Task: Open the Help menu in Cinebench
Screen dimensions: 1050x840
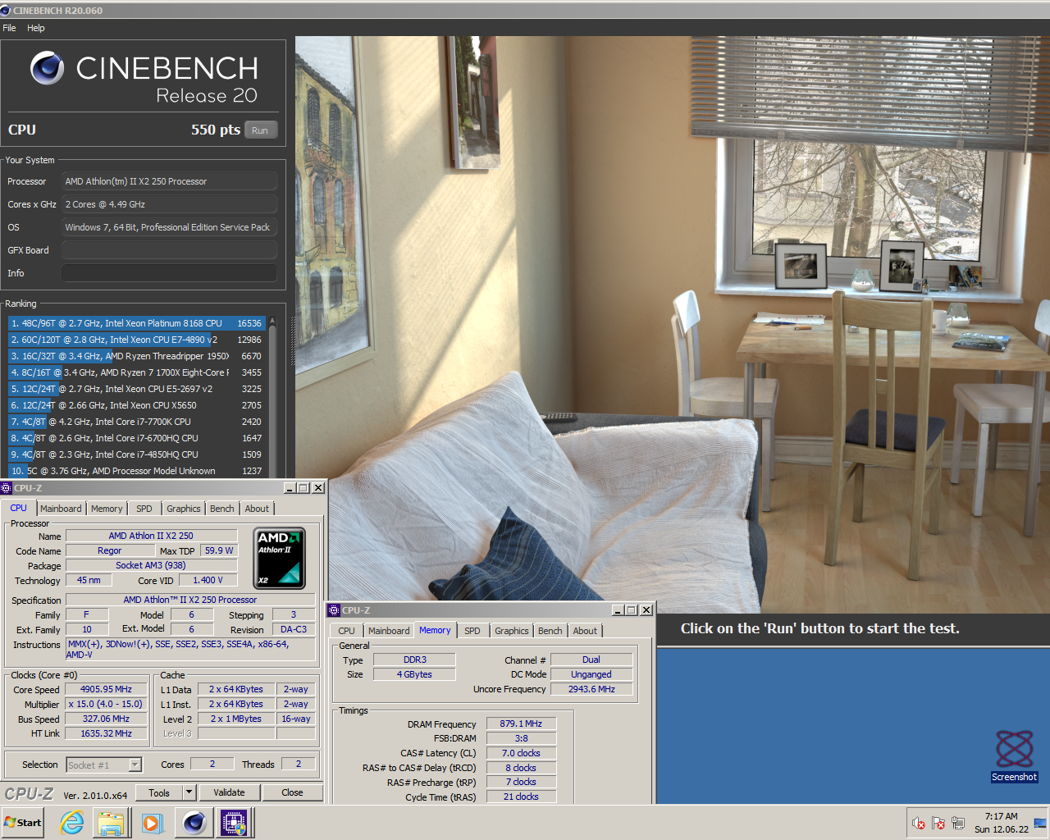Action: 36,28
